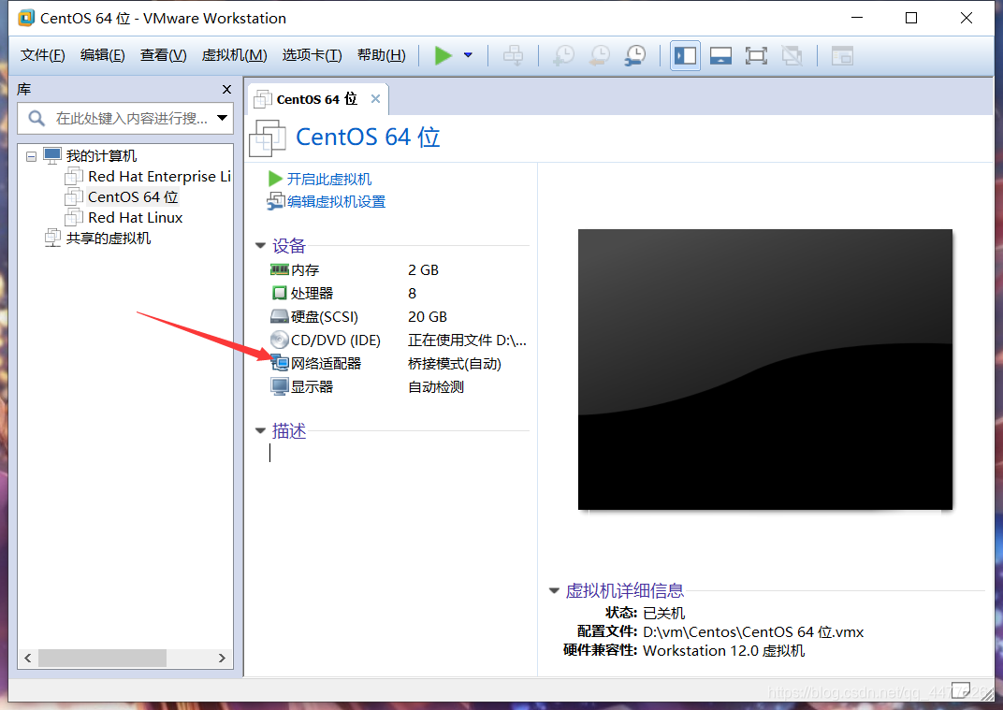The image size is (1003, 710).
Task: Click the take snapshot toolbar icon
Action: [x=563, y=55]
